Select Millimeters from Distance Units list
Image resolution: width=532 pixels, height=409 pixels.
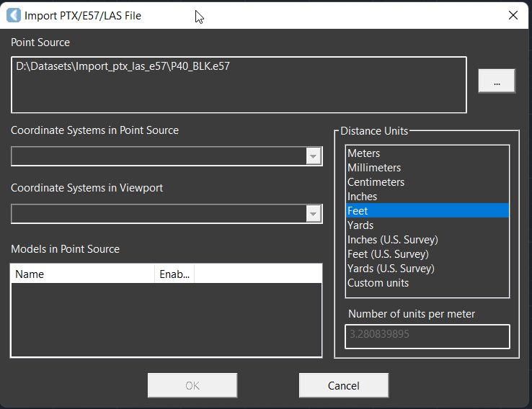[374, 168]
